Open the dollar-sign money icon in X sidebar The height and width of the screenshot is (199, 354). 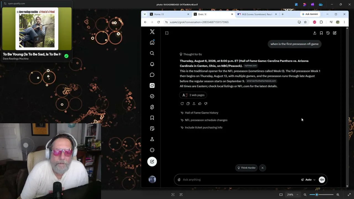pos(152,107)
